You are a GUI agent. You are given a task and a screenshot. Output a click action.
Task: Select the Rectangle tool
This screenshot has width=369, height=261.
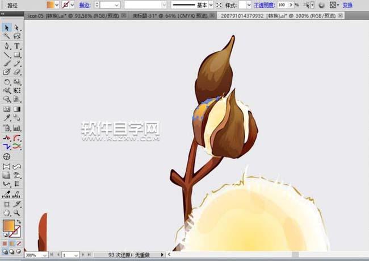(16, 55)
